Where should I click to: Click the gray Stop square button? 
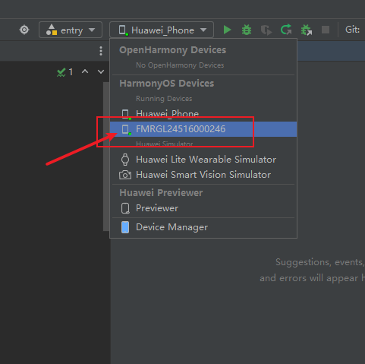pos(326,30)
